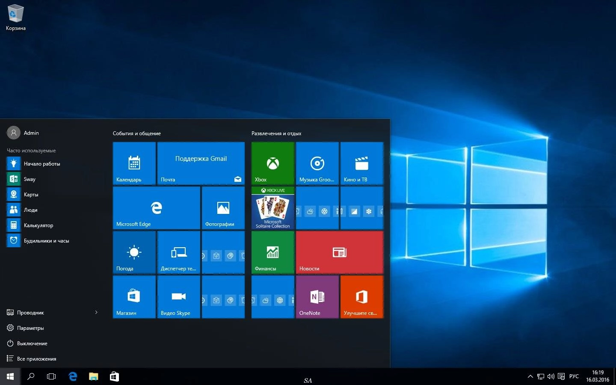Open the Музыка Groove tile
This screenshot has width=616, height=385.
[x=317, y=163]
